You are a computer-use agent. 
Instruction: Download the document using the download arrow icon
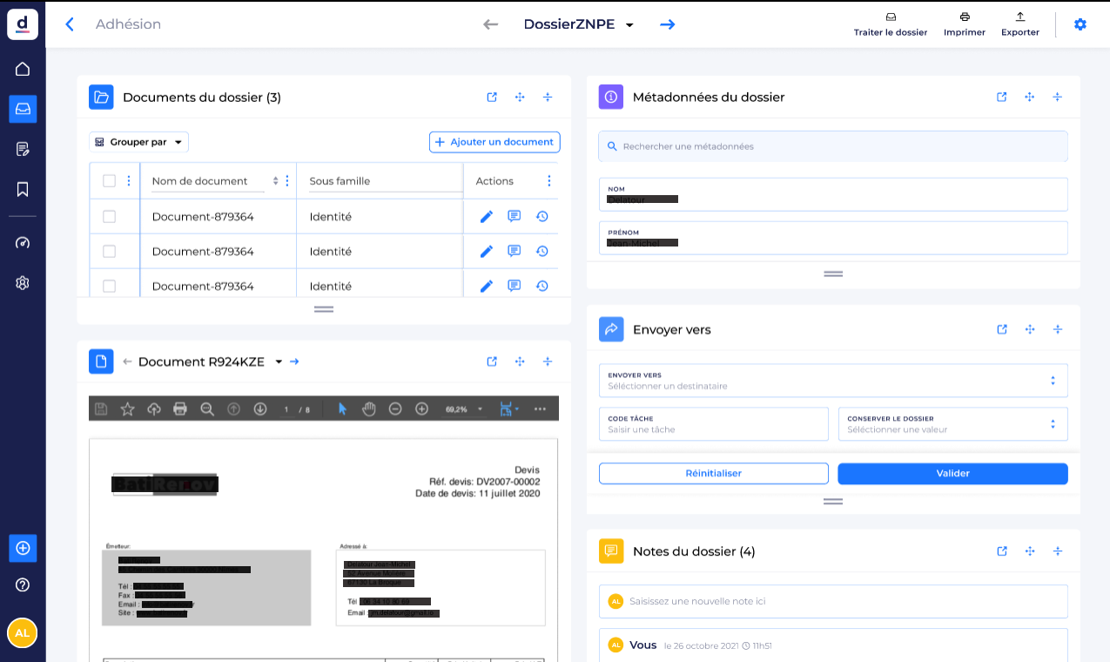pos(260,408)
